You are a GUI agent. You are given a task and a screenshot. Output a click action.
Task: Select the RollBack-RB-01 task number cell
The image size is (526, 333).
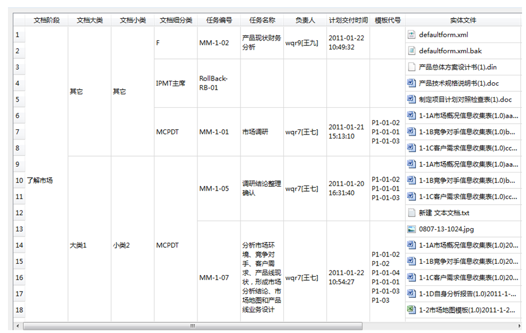pos(218,83)
